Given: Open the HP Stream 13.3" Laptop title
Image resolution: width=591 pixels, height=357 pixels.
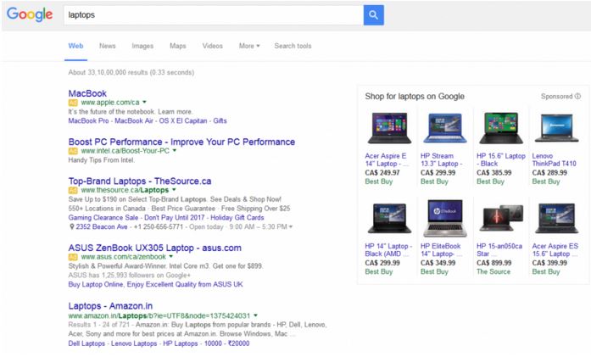Looking at the screenshot, I should pos(442,159).
